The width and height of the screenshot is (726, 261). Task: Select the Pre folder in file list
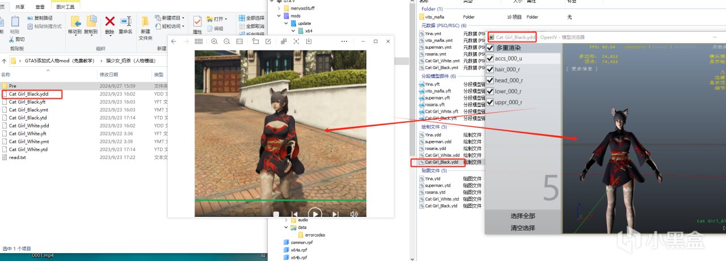pos(12,85)
